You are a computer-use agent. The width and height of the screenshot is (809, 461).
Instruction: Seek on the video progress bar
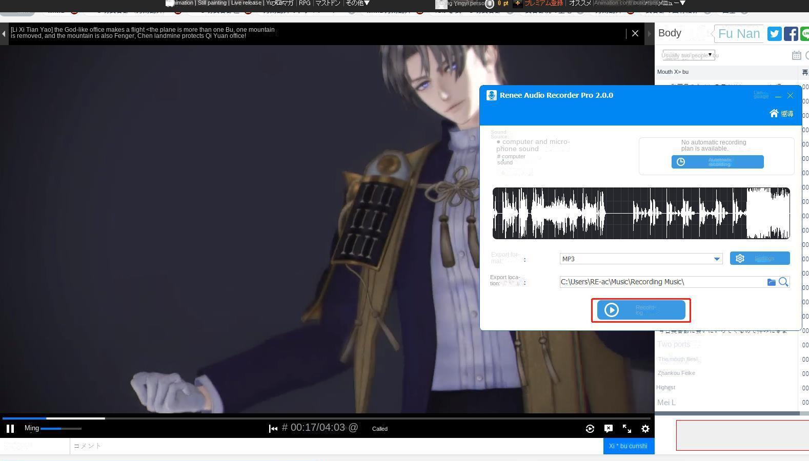(x=327, y=418)
